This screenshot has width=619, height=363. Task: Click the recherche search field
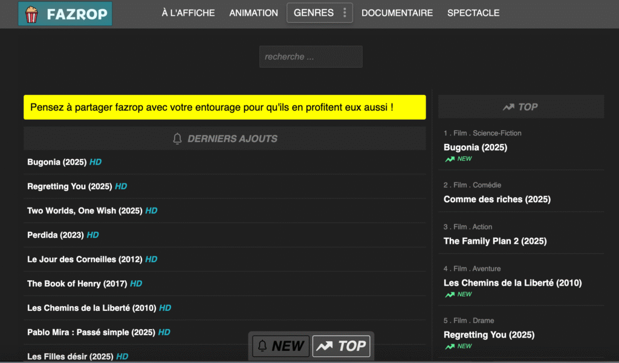(x=311, y=57)
